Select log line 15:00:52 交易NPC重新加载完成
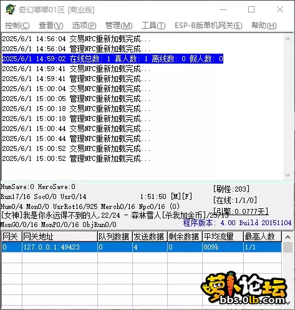Screen dimensions: 295x310 [x=76, y=148]
